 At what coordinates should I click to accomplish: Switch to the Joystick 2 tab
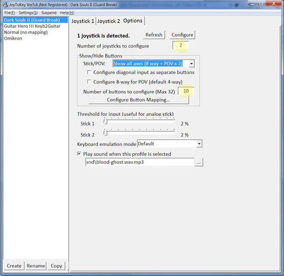pos(108,21)
